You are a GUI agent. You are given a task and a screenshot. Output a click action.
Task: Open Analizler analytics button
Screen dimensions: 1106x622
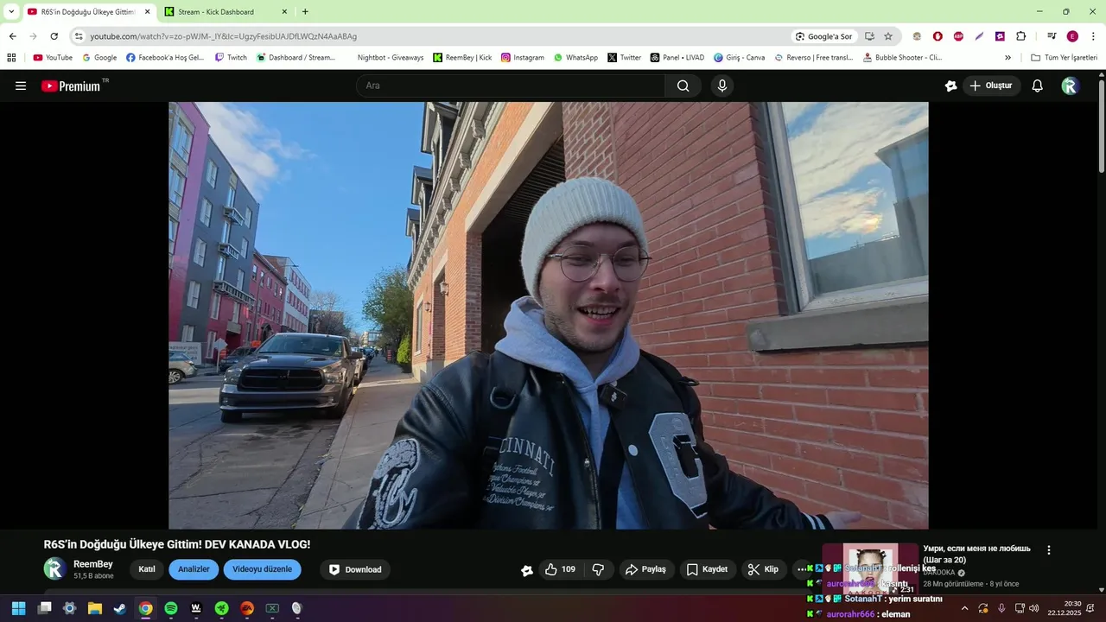pyautogui.click(x=194, y=569)
